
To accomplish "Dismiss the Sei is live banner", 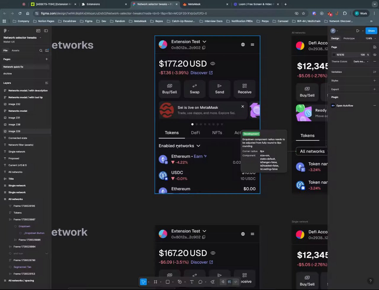I will [243, 106].
